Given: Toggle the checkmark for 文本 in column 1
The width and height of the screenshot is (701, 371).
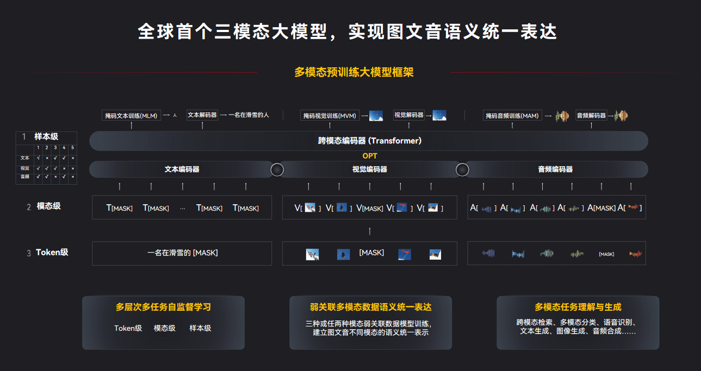Looking at the screenshot, I should click(x=38, y=158).
